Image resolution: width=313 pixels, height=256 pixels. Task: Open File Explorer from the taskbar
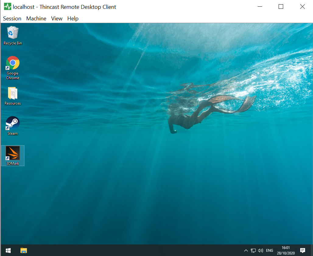tap(23, 250)
